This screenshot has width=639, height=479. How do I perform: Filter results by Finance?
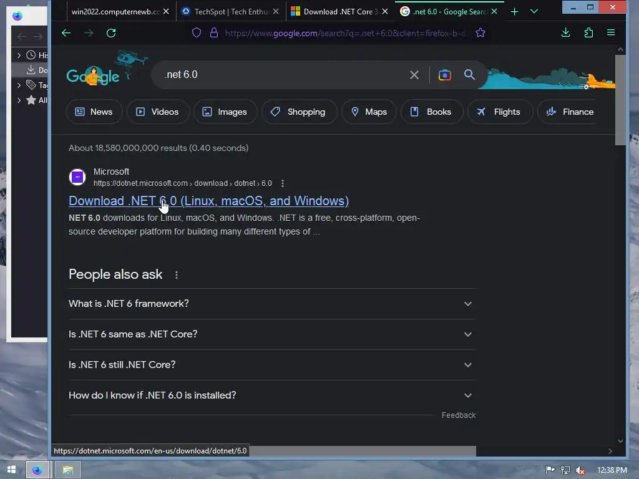tap(568, 112)
